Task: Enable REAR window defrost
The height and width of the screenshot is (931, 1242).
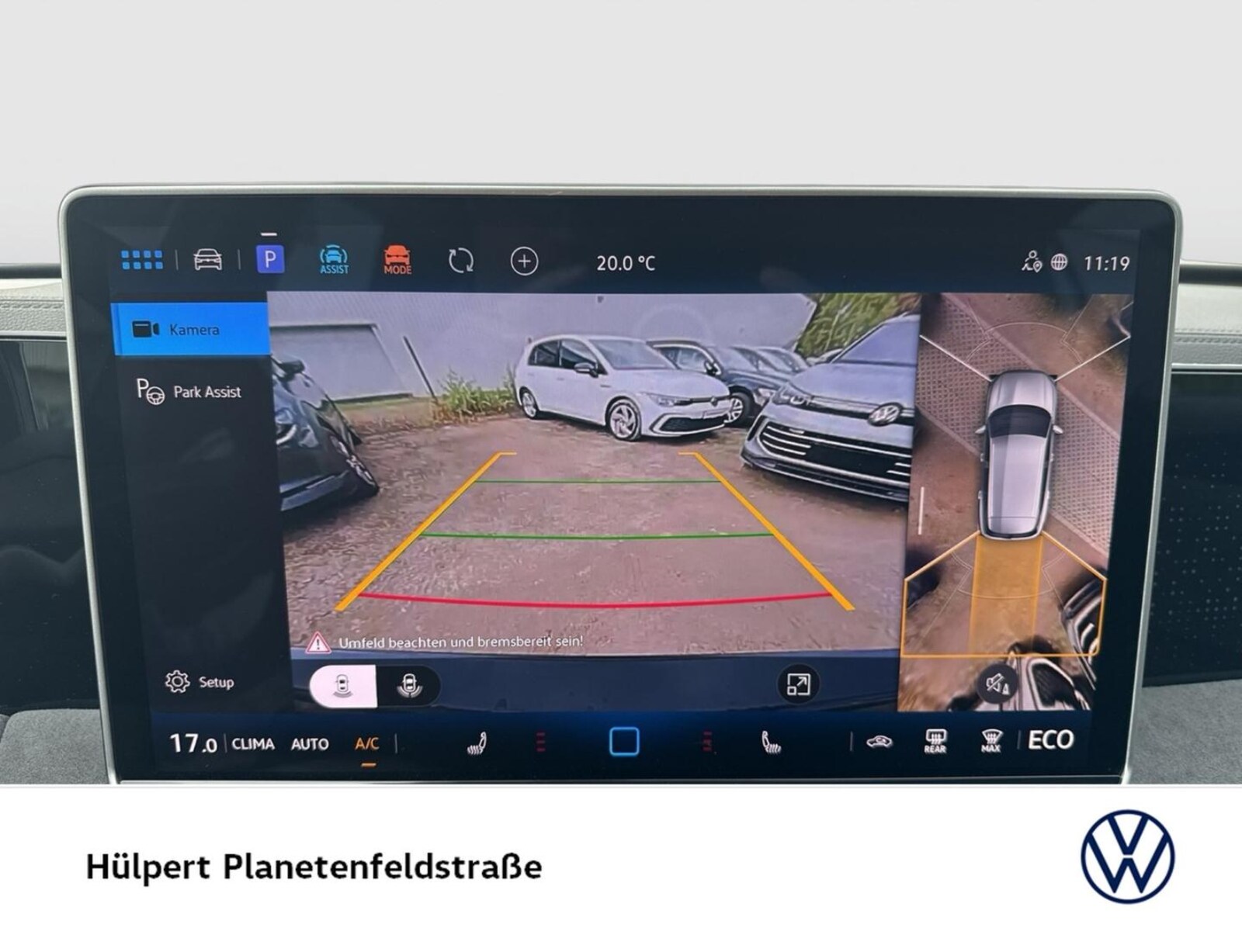Action: [935, 741]
